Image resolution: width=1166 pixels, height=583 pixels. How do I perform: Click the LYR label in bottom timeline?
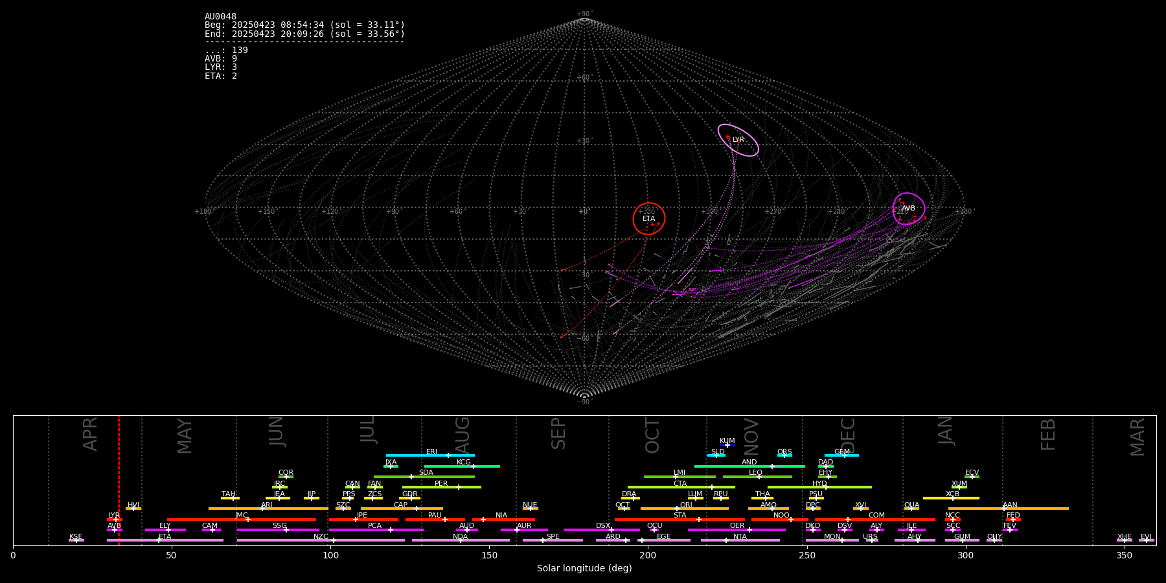(114, 516)
